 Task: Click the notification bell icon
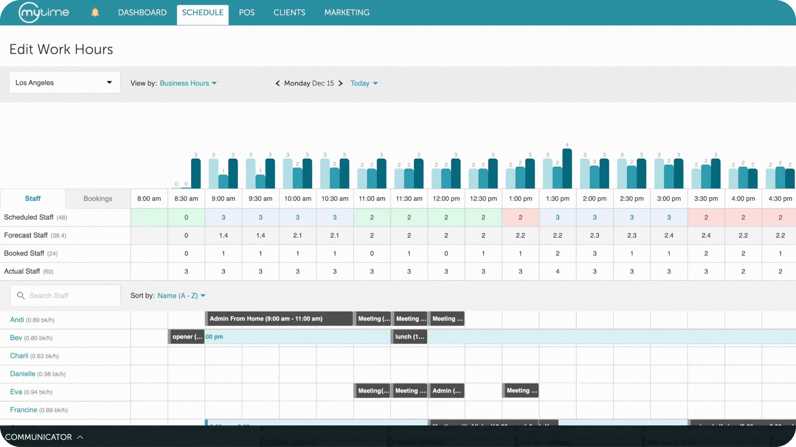95,12
